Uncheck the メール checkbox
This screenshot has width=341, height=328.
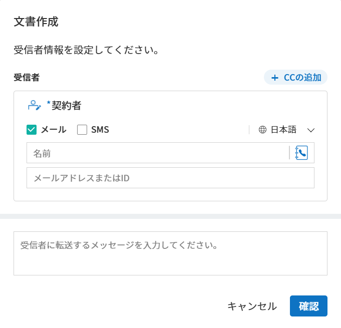(x=32, y=130)
